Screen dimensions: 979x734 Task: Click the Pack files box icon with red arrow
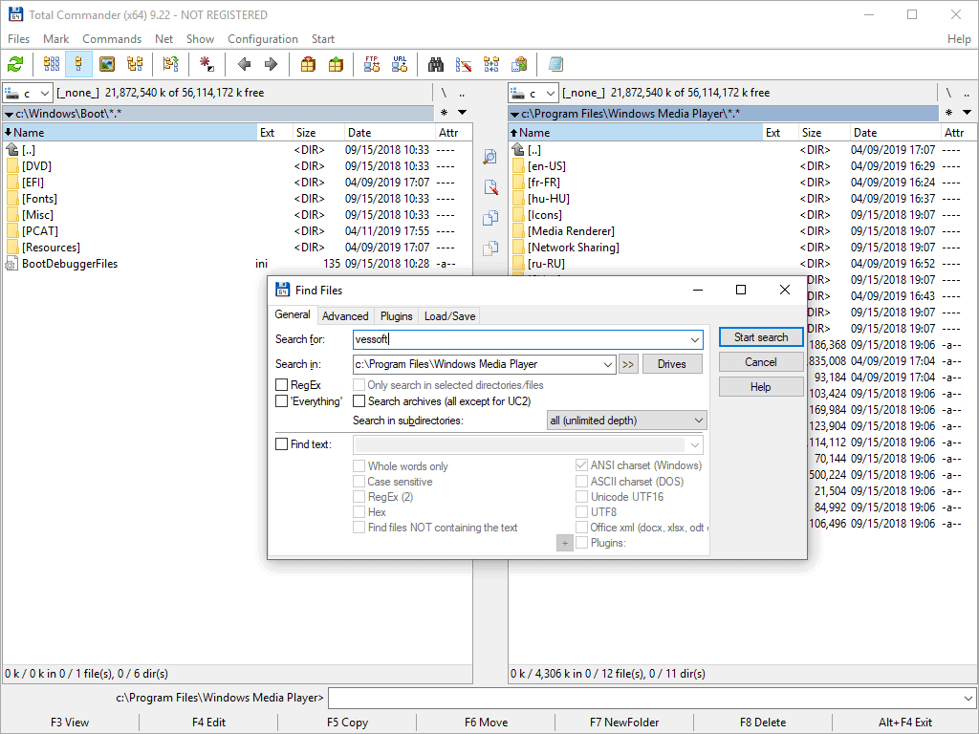(x=308, y=64)
